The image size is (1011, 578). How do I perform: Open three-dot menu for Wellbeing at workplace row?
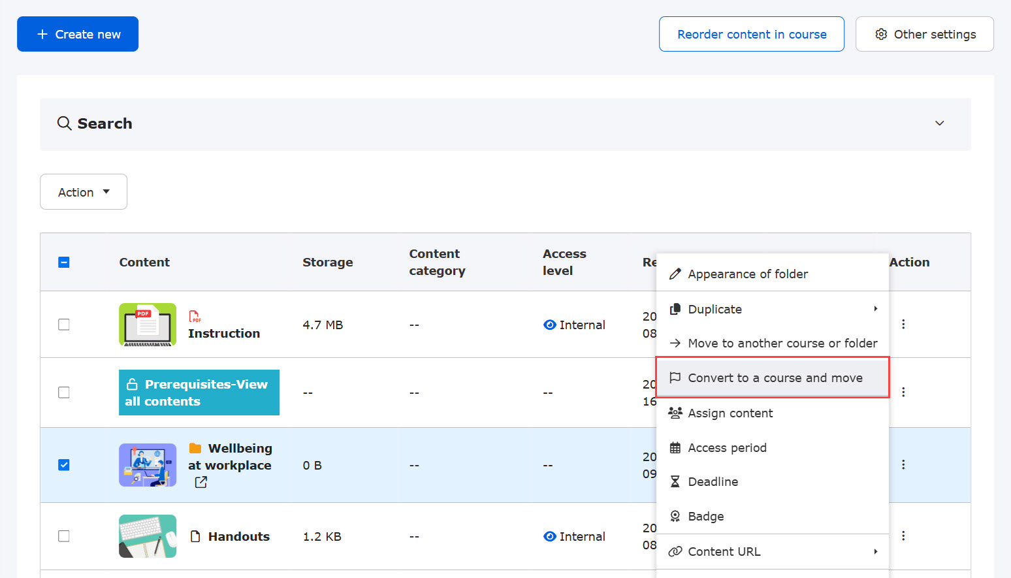click(903, 464)
